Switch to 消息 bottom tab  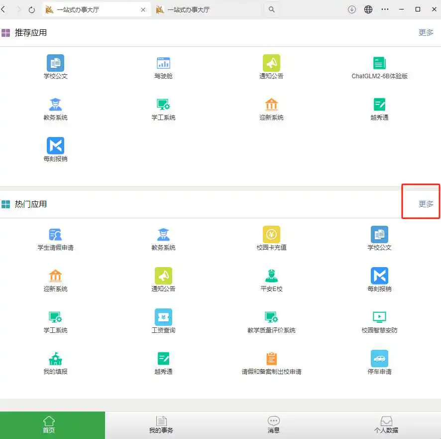[273, 425]
